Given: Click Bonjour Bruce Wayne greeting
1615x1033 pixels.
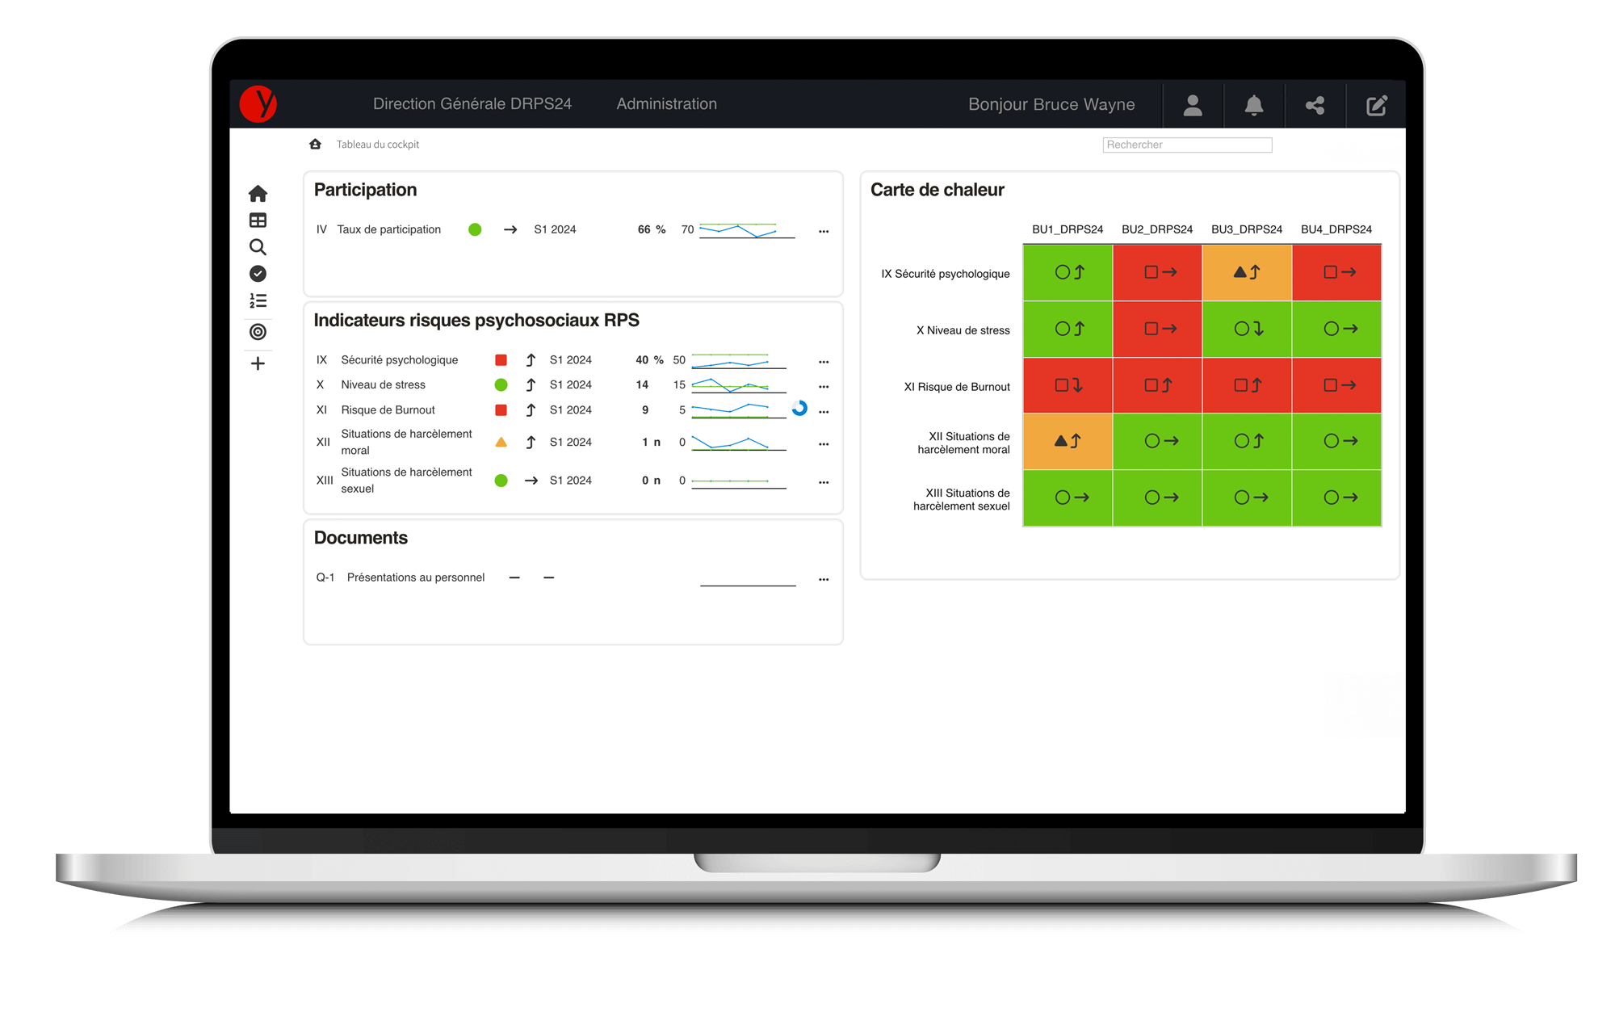Looking at the screenshot, I should [1051, 104].
